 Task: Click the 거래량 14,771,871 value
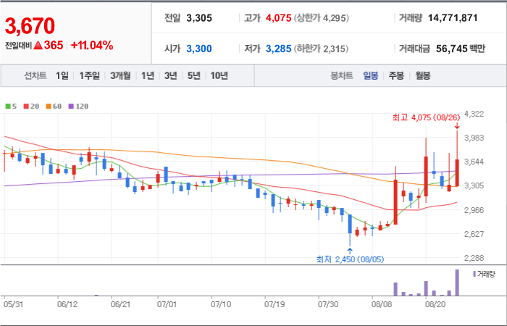point(453,18)
